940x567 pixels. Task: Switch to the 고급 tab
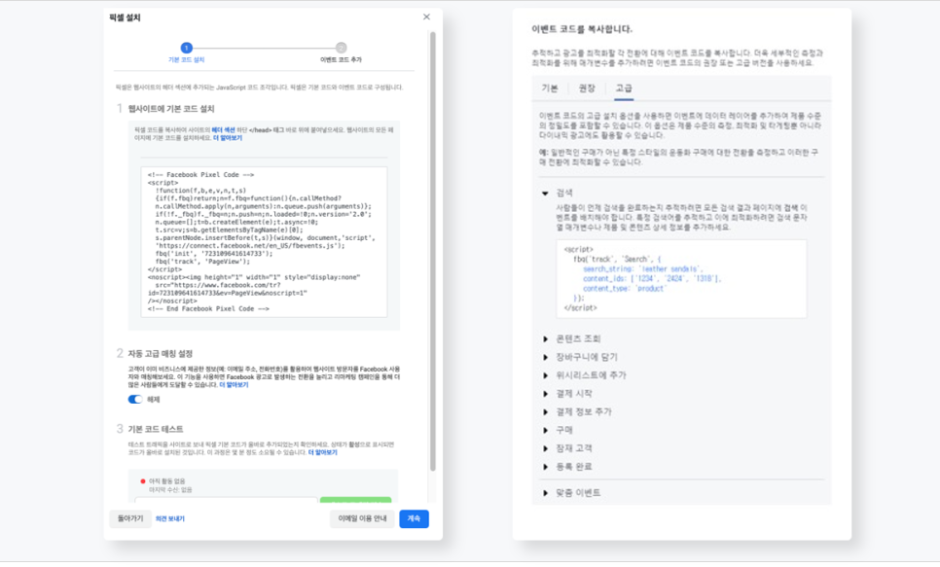click(624, 89)
